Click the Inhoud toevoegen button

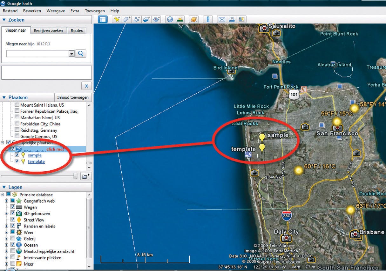[x=73, y=97]
